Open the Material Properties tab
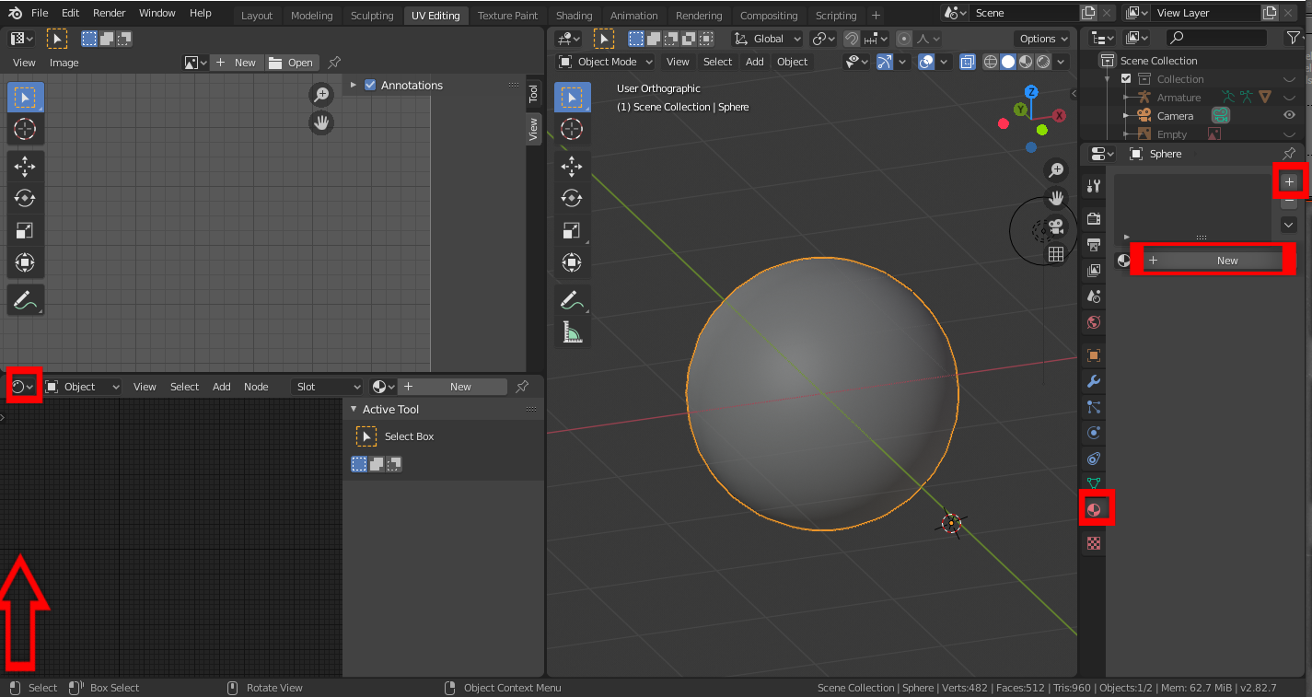The image size is (1312, 697). 1093,509
